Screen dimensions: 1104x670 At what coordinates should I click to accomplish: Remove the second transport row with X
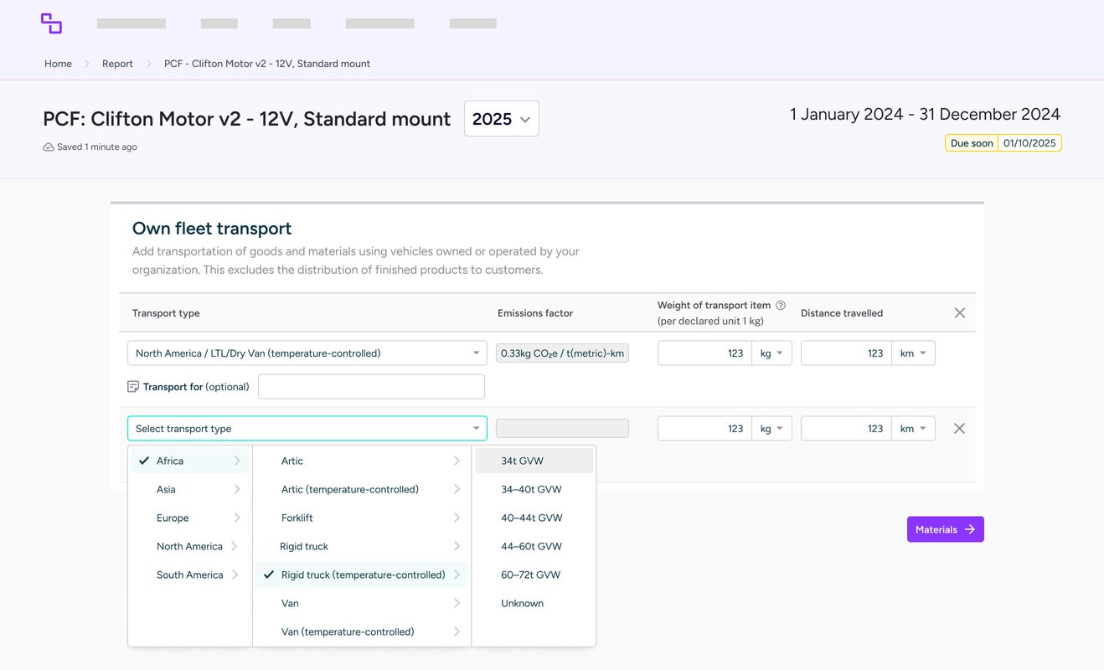pyautogui.click(x=960, y=429)
